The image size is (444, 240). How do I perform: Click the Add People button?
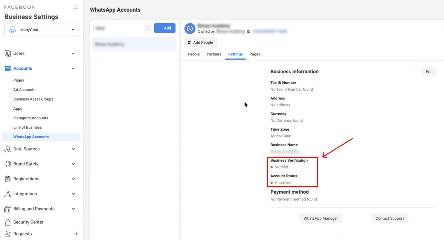(201, 42)
